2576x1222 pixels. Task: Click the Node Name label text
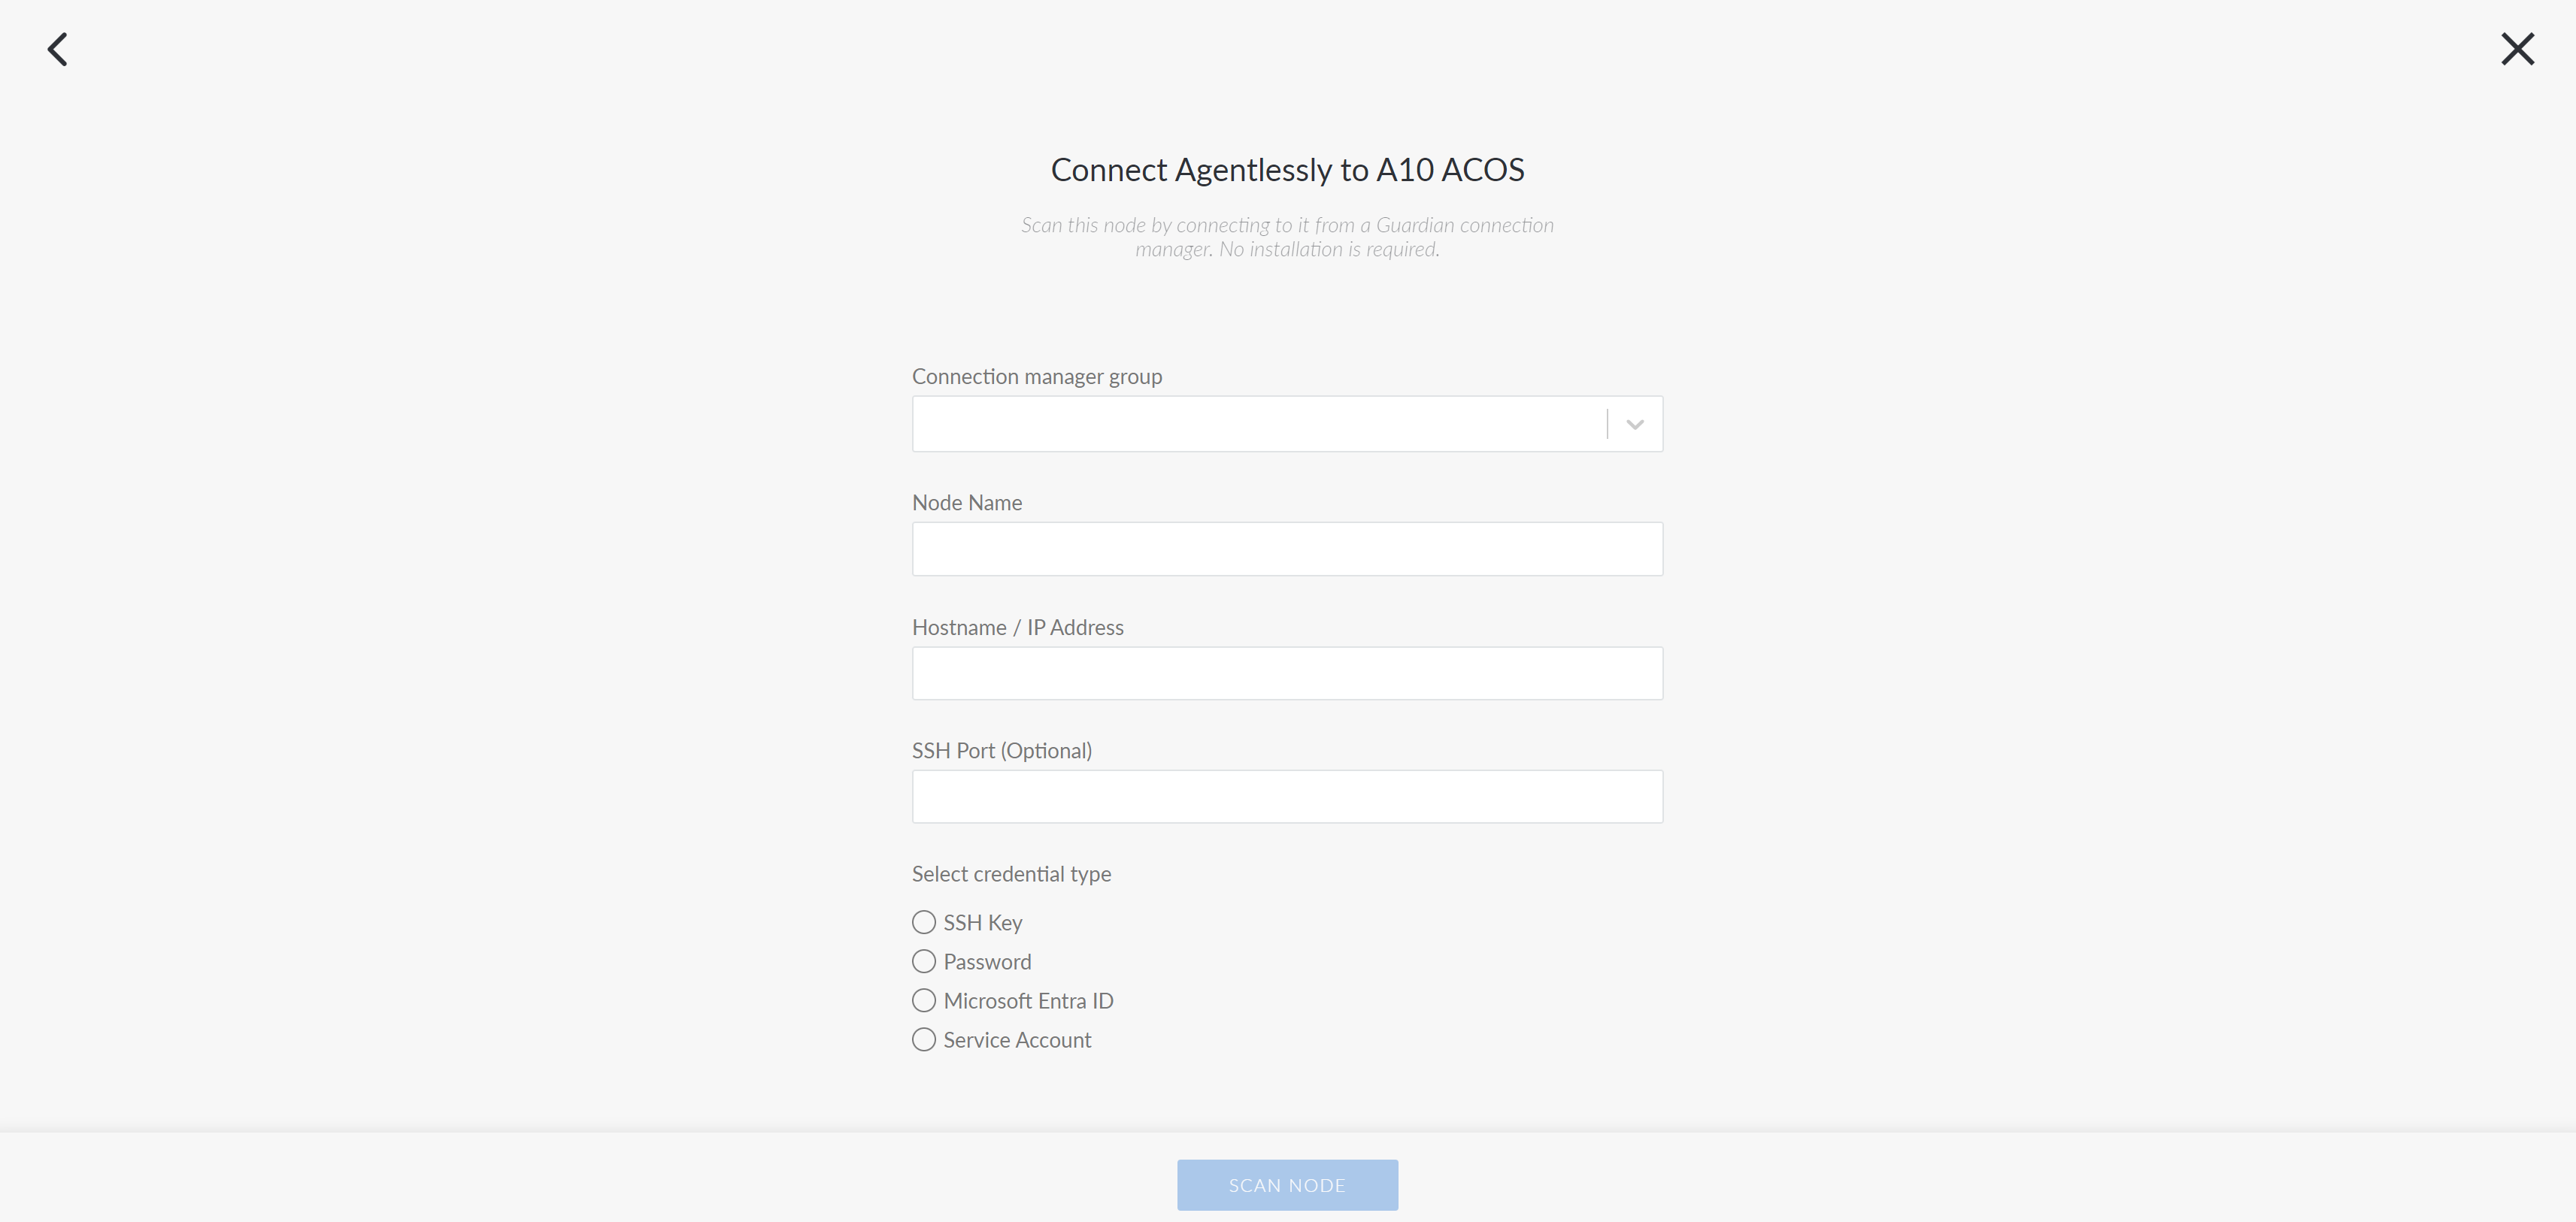click(967, 503)
